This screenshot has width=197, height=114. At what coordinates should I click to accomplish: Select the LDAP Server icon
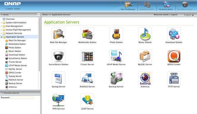pyautogui.click(x=87, y=100)
